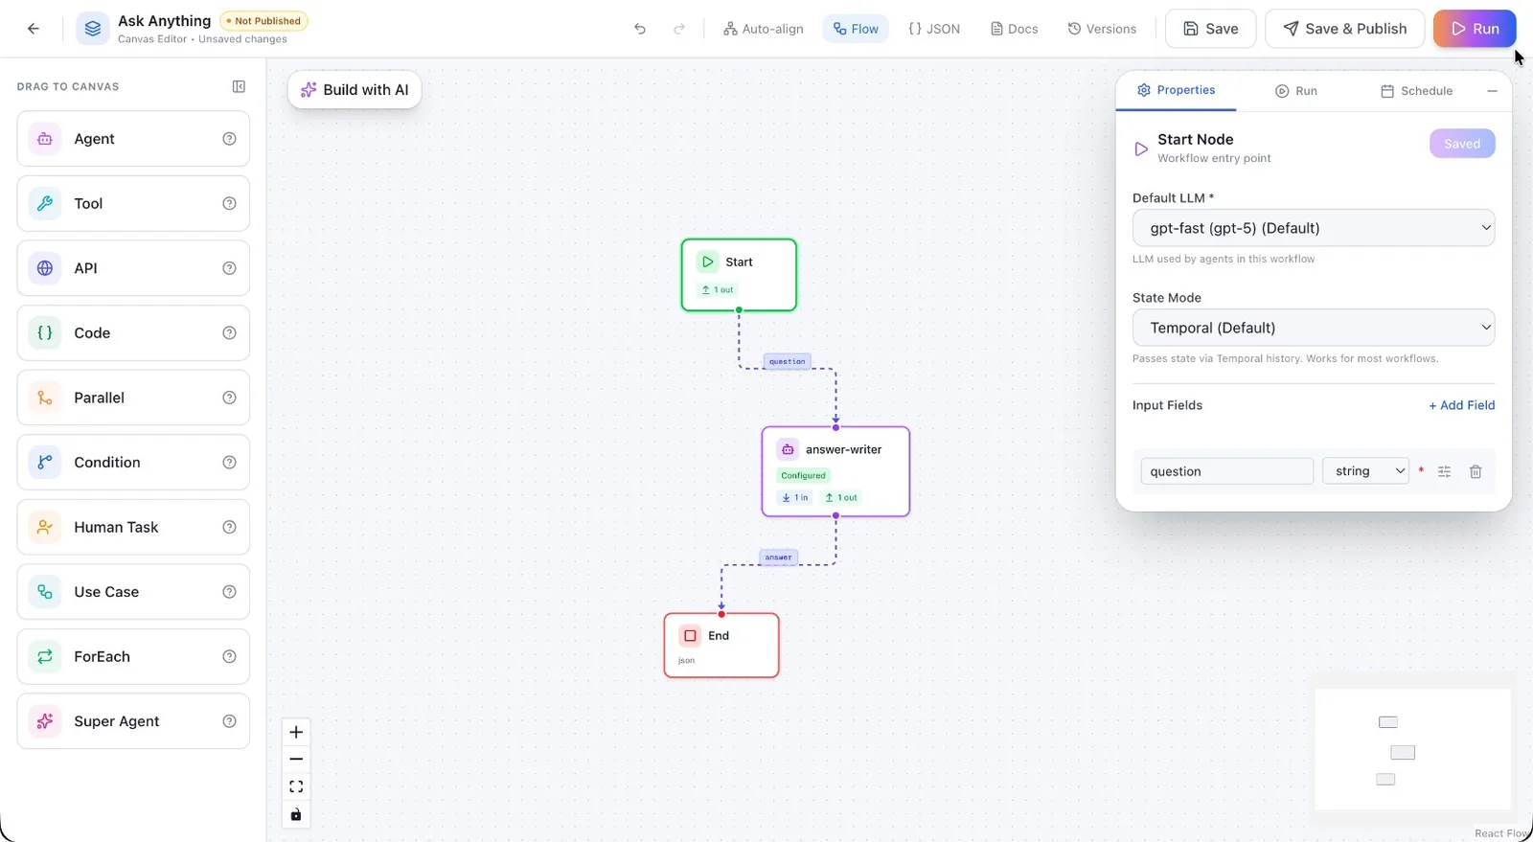Select the answer-writer node

pyautogui.click(x=835, y=471)
